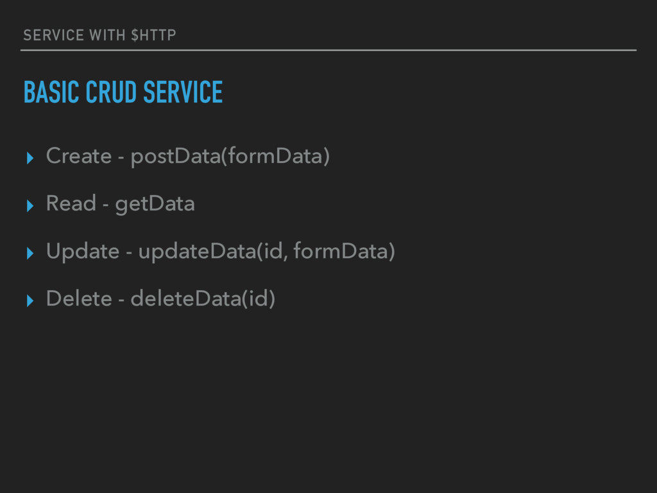Viewport: 657px width, 493px height.
Task: Click the horizontal divider line under the header
Action: [328, 50]
